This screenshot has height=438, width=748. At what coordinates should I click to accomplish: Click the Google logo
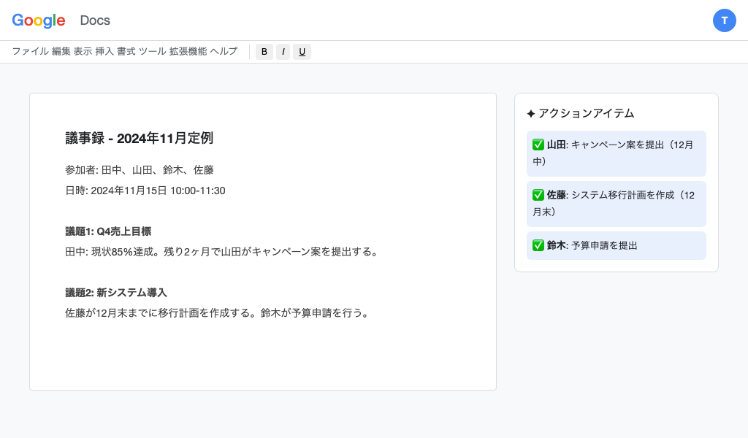point(39,20)
